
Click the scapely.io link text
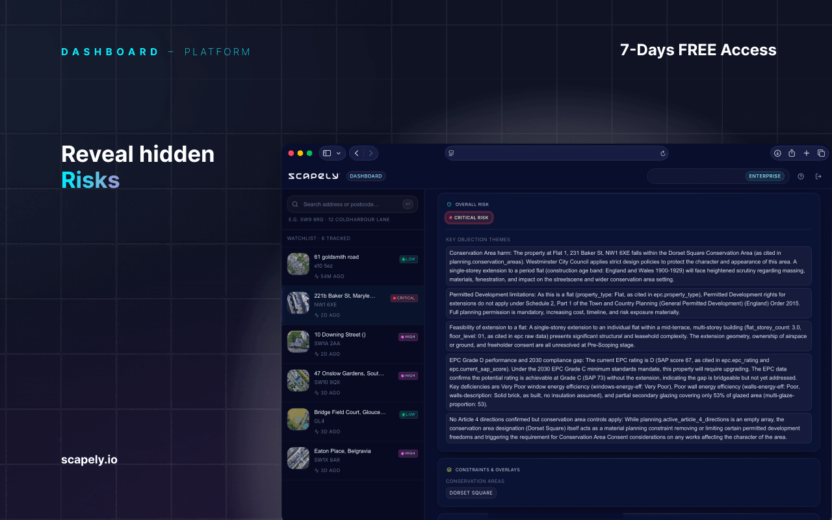pos(89,460)
